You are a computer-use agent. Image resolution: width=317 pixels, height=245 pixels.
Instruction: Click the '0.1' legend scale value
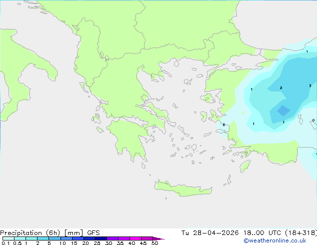coord(5,243)
